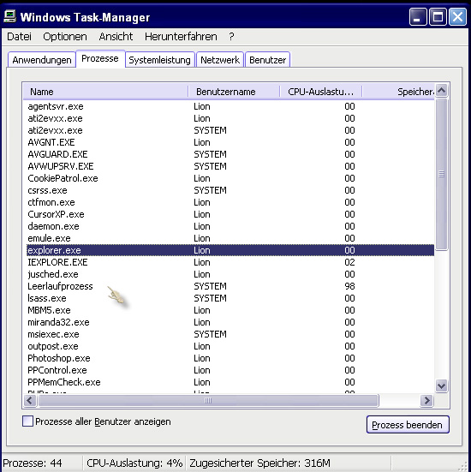Click the vertical scrollbar up arrow
This screenshot has height=472, width=471.
tap(442, 90)
